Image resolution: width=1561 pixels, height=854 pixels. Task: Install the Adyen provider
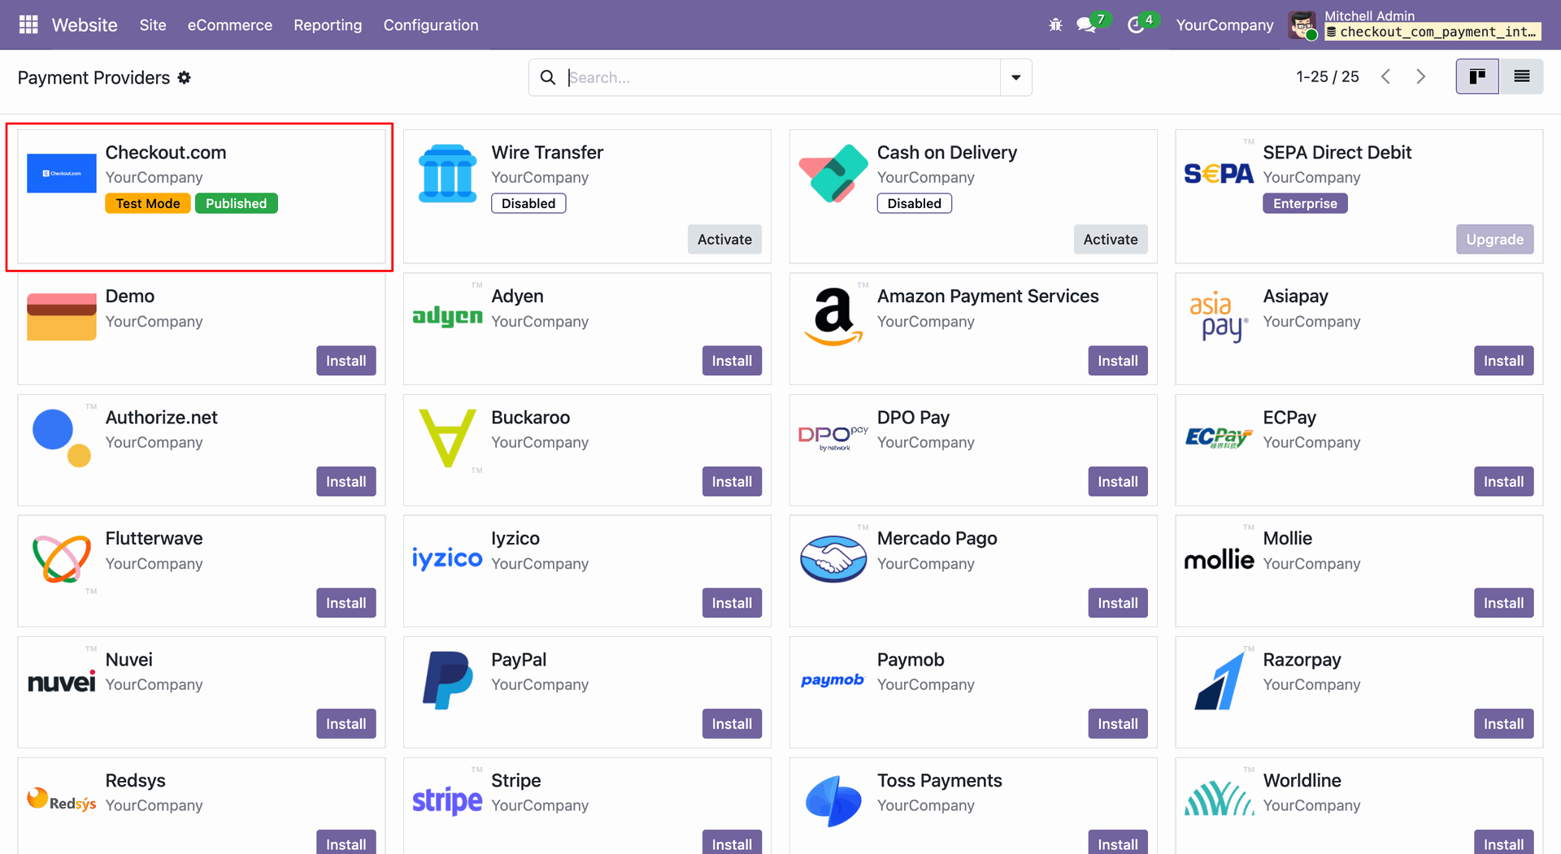click(x=732, y=361)
